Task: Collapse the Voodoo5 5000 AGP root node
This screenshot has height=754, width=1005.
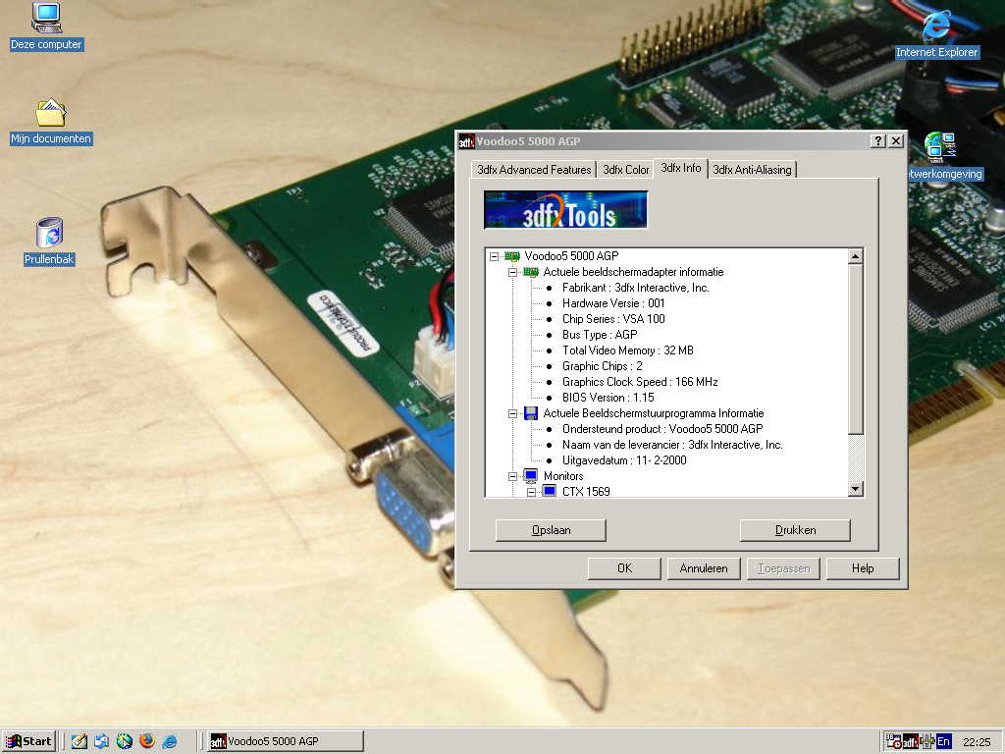Action: (494, 256)
